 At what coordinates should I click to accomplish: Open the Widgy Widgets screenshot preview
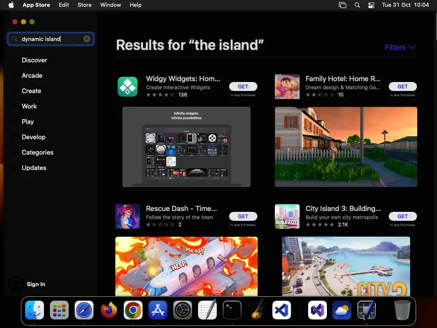pos(186,147)
